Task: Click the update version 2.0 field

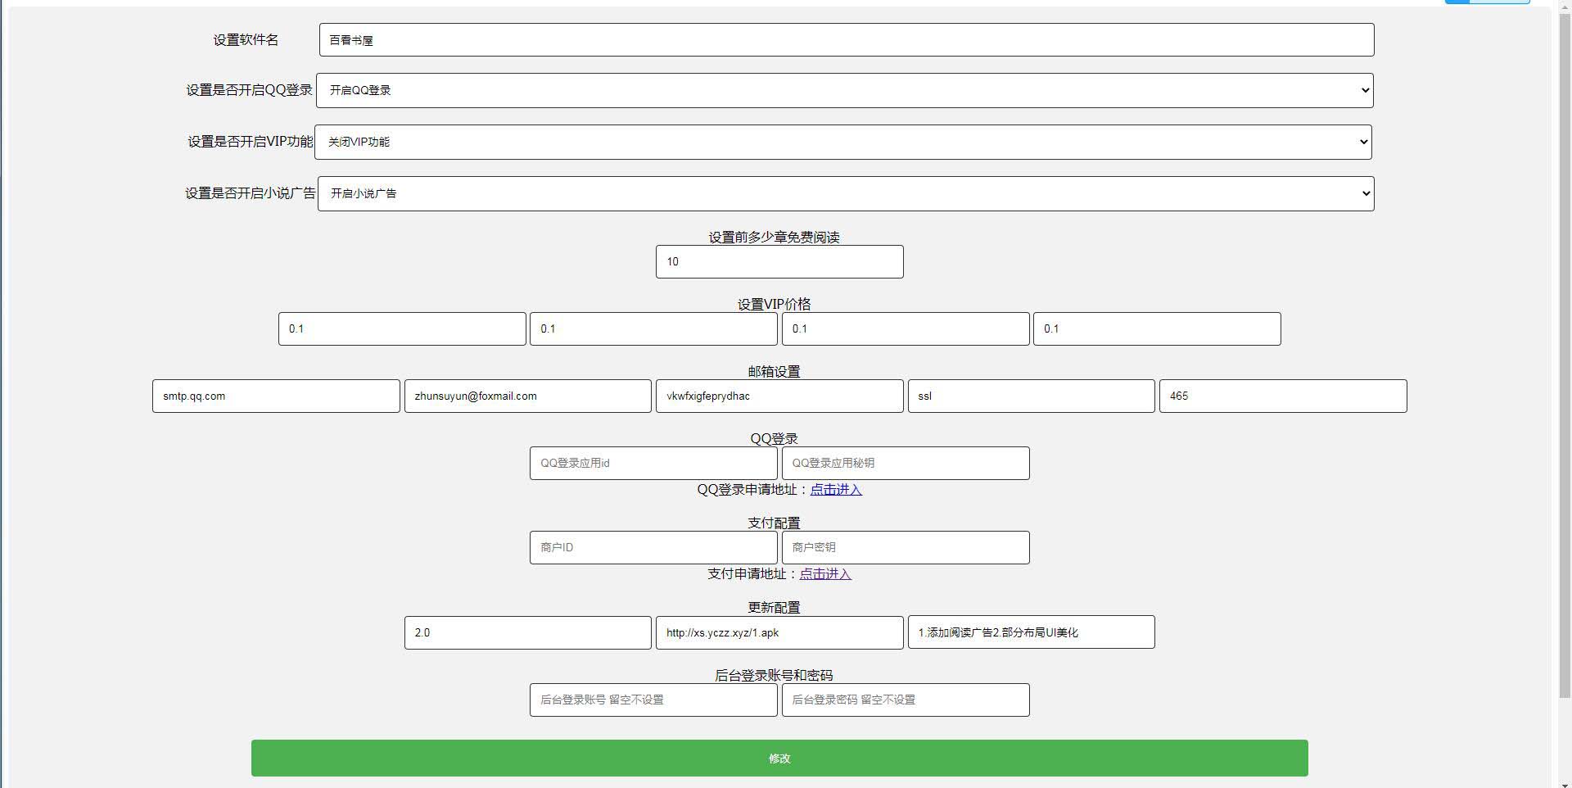Action: tap(527, 632)
